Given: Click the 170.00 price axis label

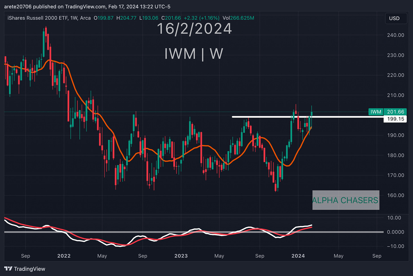Looking at the screenshot, I should [396, 175].
